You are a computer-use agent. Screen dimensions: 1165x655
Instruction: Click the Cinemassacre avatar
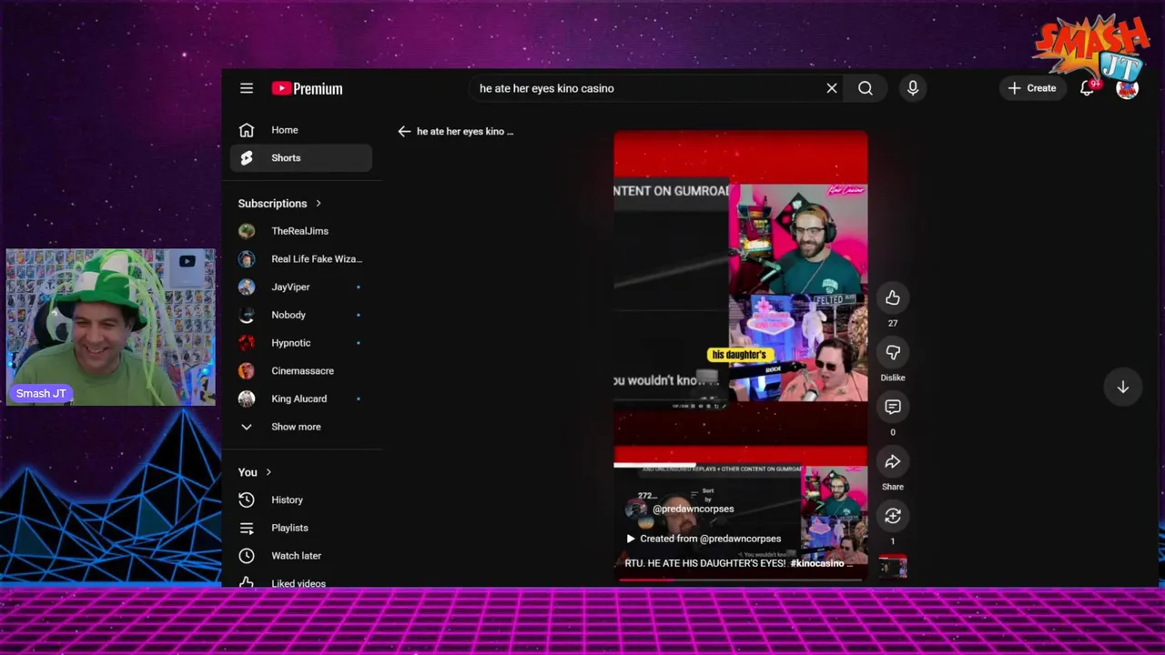pyautogui.click(x=247, y=371)
